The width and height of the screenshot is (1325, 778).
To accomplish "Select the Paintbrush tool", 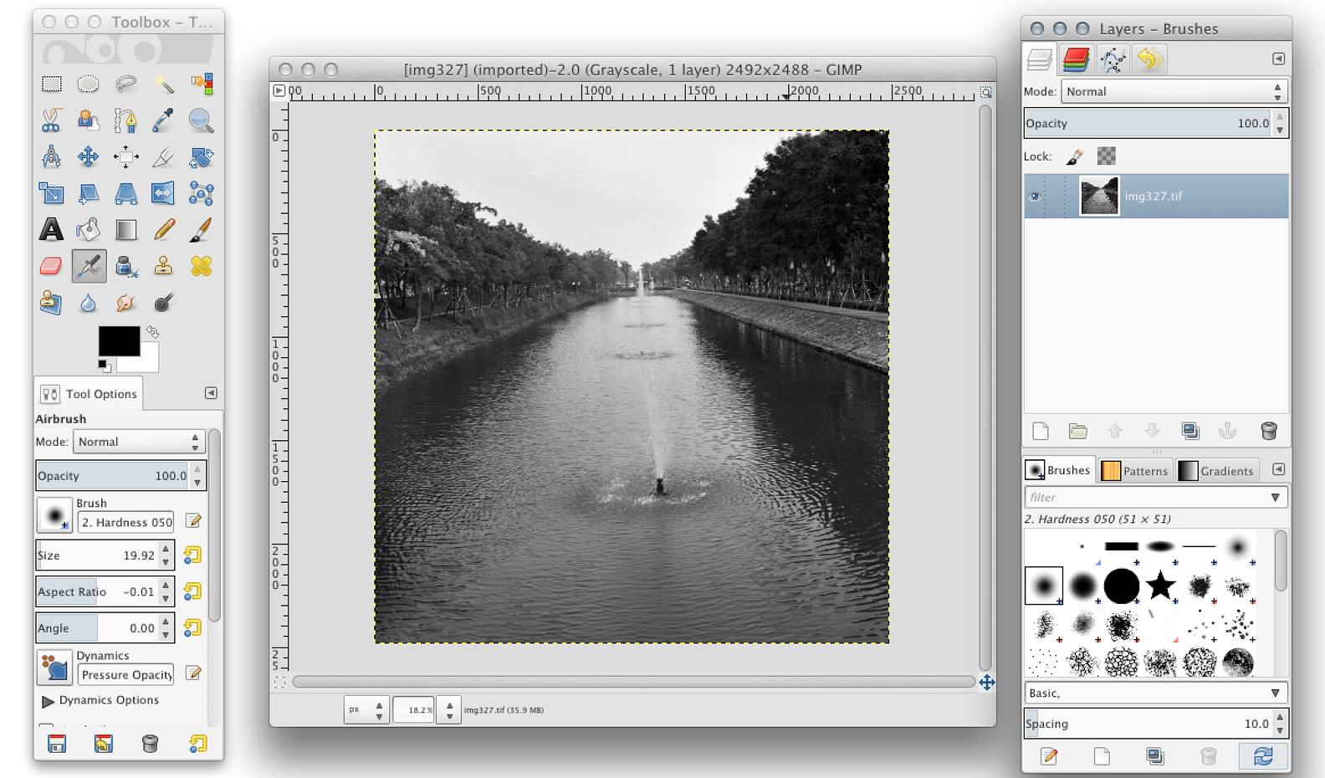I will (x=201, y=229).
